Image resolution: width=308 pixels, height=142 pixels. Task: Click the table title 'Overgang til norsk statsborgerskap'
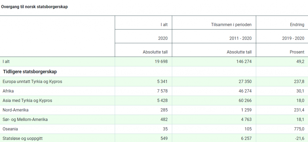[x=34, y=7]
